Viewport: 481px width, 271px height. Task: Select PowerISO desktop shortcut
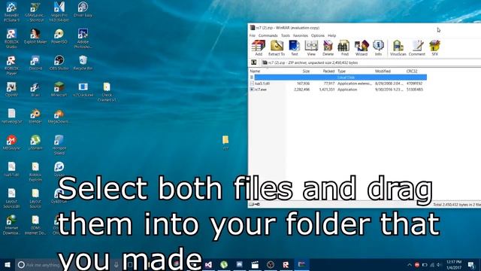[x=59, y=36]
